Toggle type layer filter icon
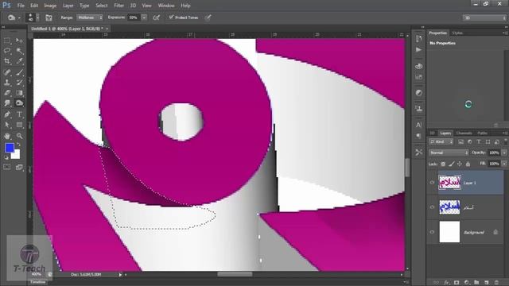 point(479,141)
